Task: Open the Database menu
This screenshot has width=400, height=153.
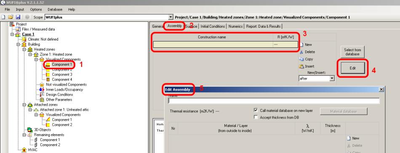Action: click(x=55, y=9)
